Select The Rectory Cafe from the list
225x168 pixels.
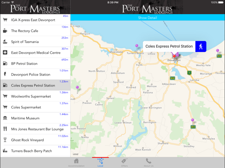click(x=35, y=30)
